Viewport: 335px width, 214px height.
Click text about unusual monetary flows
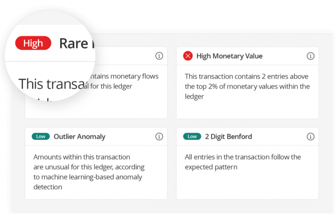click(124, 81)
